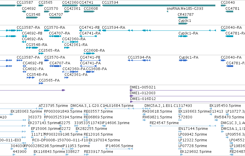
Task: Click the CG13594-RA transcript label
Action: tap(114, 28)
